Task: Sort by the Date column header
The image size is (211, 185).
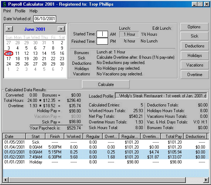Action: tap(14, 137)
